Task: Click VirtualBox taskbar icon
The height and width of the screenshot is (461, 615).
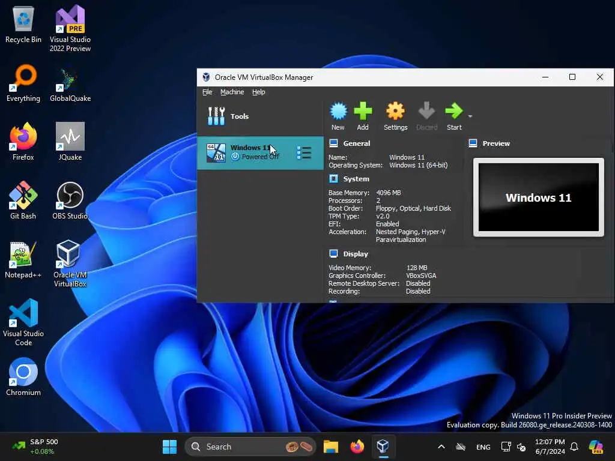Action: (x=383, y=447)
